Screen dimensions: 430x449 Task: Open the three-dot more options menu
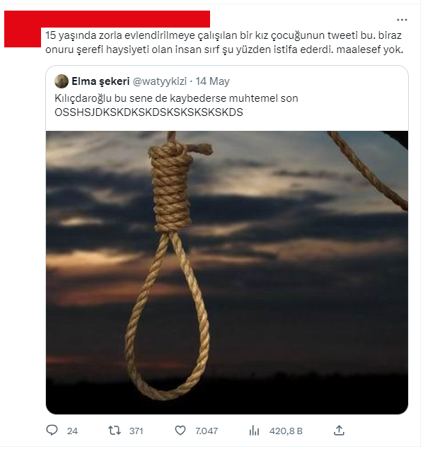(402, 20)
